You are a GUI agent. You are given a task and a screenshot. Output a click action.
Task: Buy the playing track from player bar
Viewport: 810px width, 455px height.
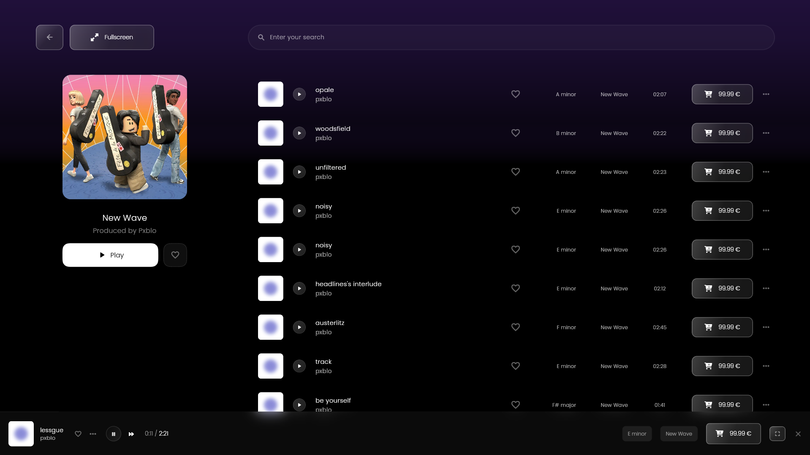[733, 433]
